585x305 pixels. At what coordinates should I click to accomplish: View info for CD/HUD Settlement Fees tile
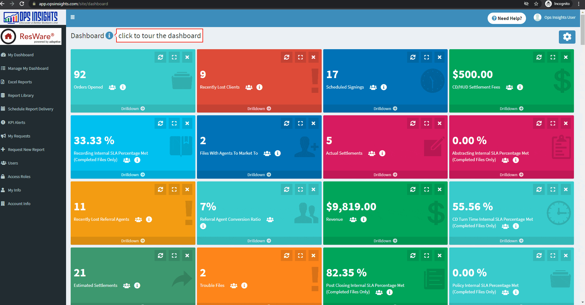click(520, 87)
